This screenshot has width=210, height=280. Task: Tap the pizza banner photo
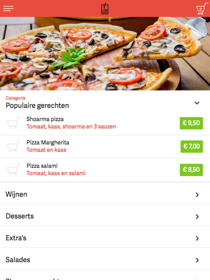[x=105, y=53]
